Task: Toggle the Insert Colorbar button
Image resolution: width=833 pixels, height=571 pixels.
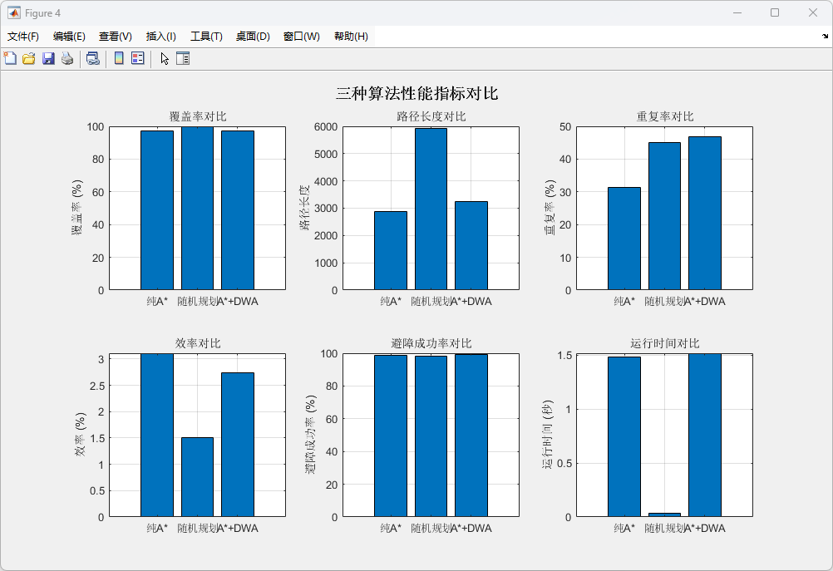Action: click(119, 58)
